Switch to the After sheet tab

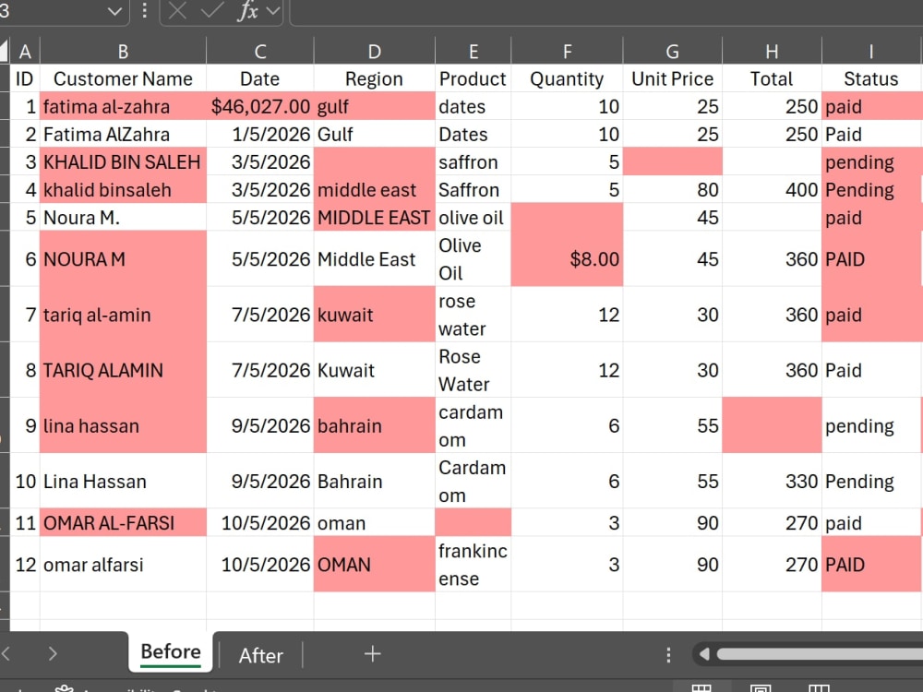[261, 655]
